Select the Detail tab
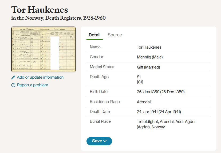The image size is (221, 153). [x=94, y=35]
